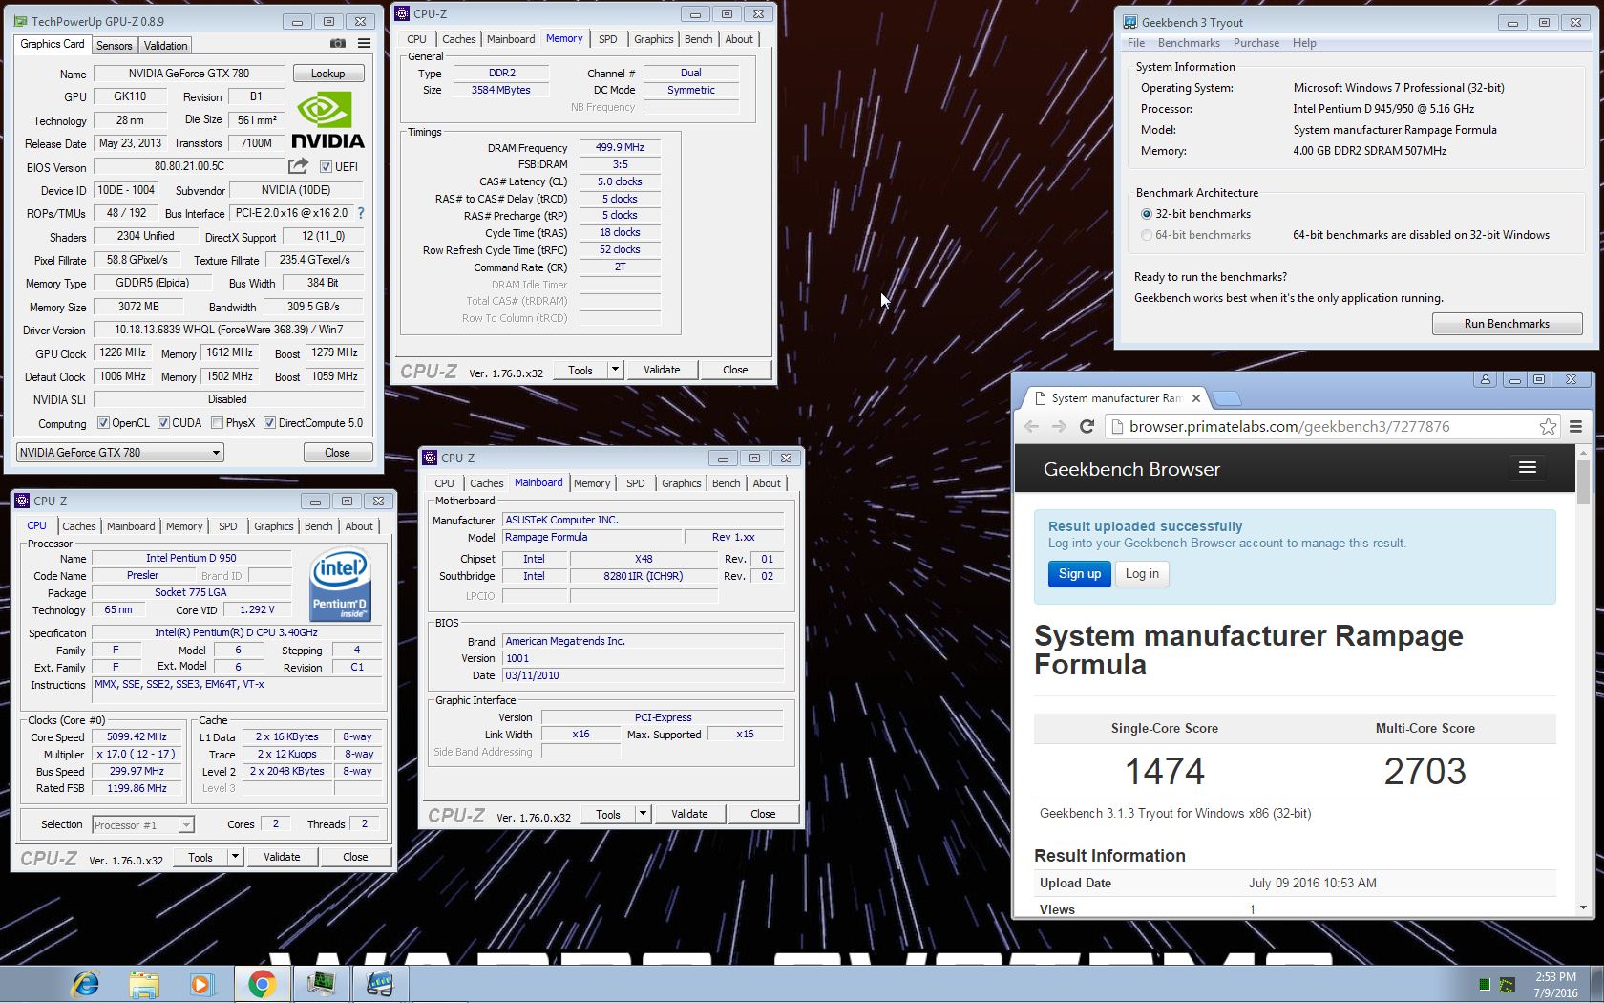Switch to Chrome in the taskbar

[x=263, y=984]
